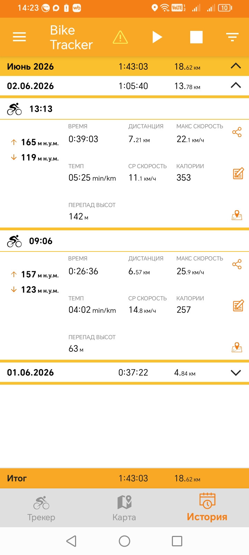Share the 09:06 ride
This screenshot has height=555, width=249.
(237, 264)
